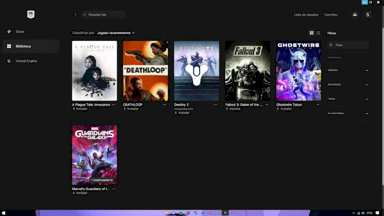
Task: Open the three-dot menu for Destiny 2
Action: coord(216,104)
